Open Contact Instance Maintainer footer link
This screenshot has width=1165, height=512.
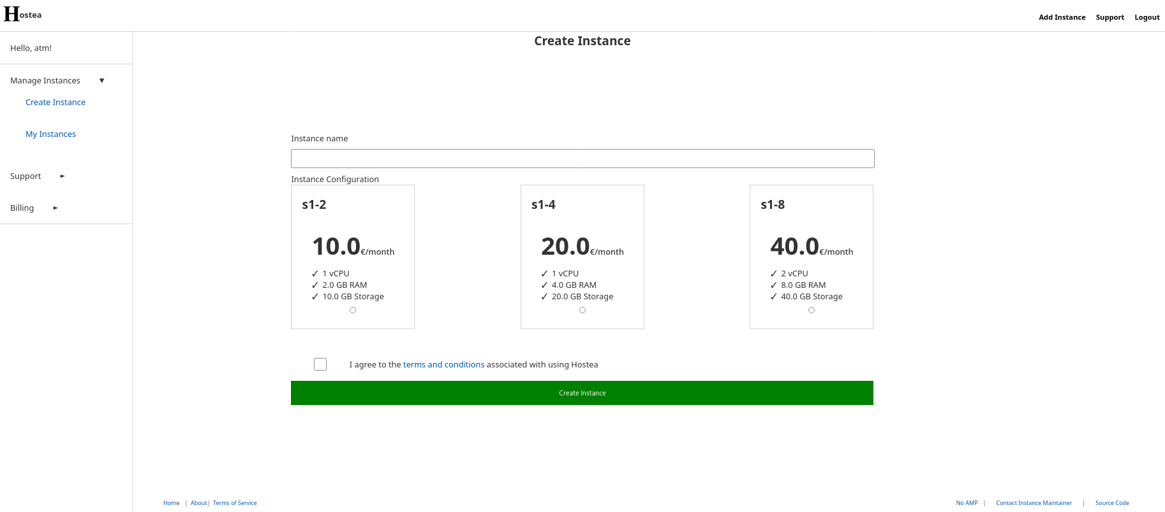coord(1034,503)
